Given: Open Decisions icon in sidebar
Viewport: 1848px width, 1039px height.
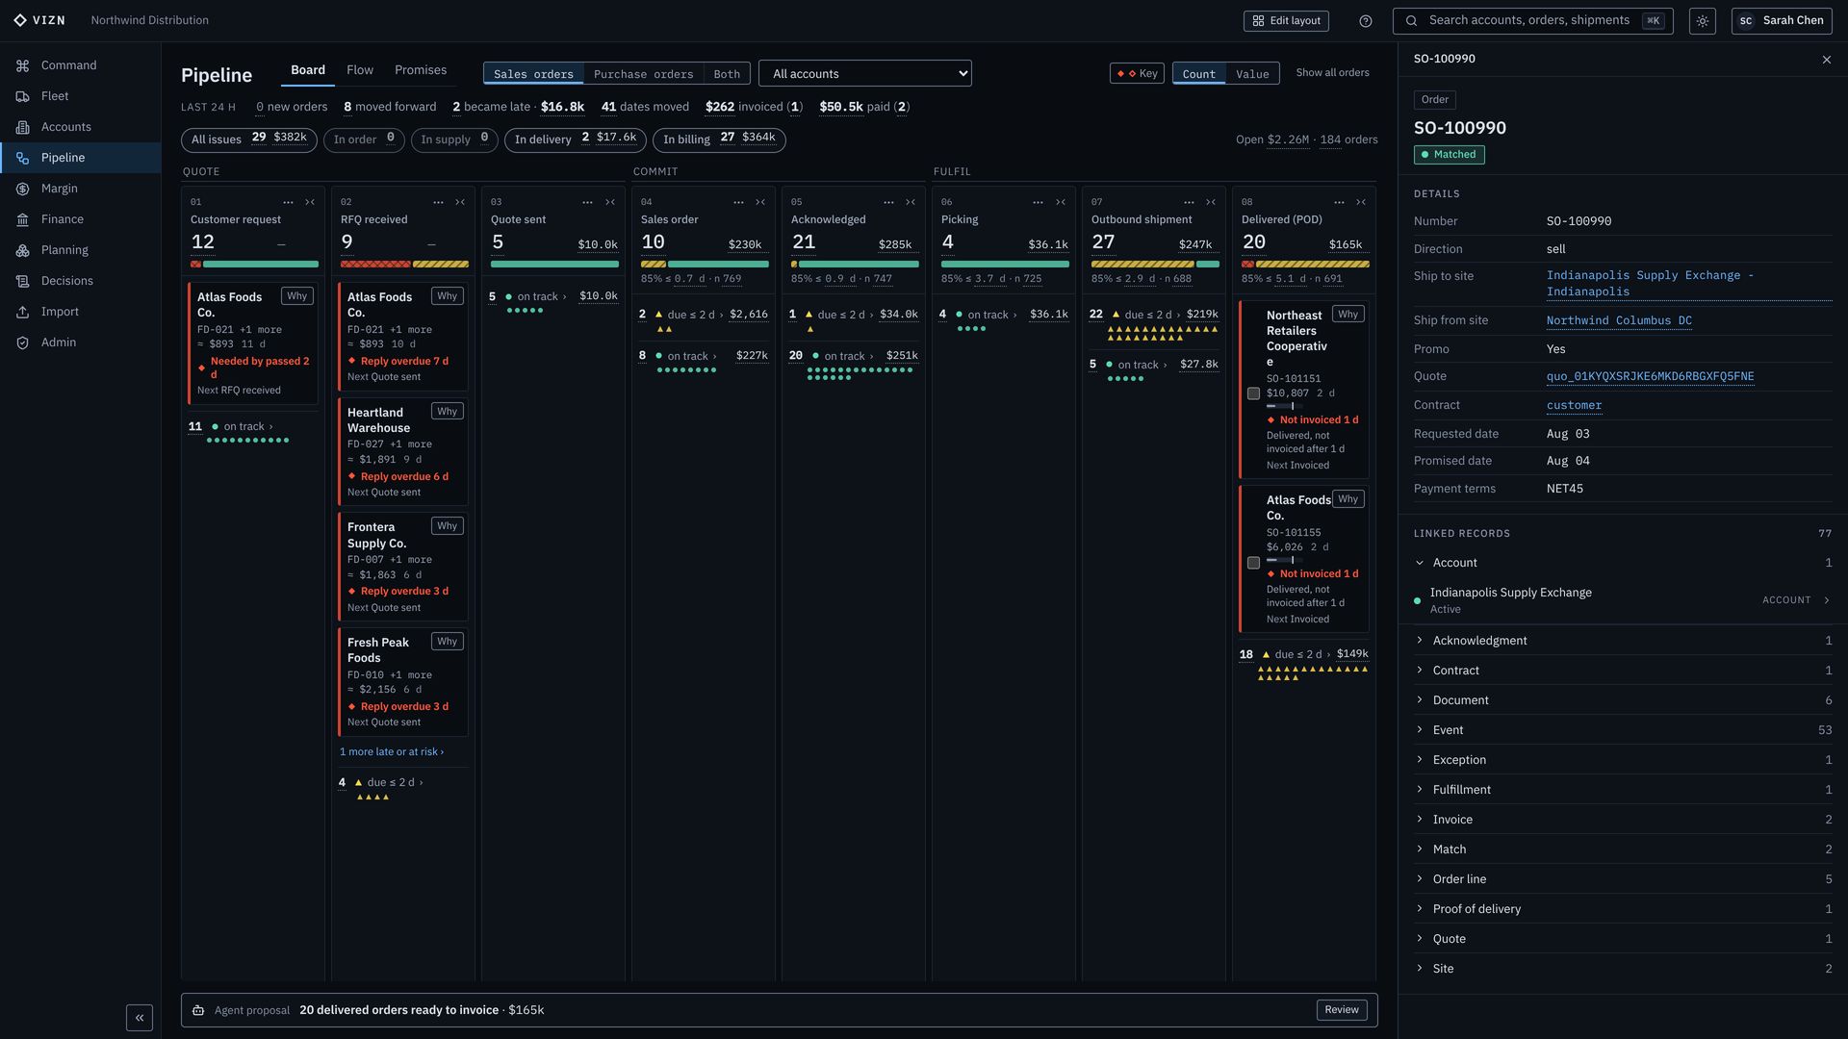Looking at the screenshot, I should (x=22, y=281).
